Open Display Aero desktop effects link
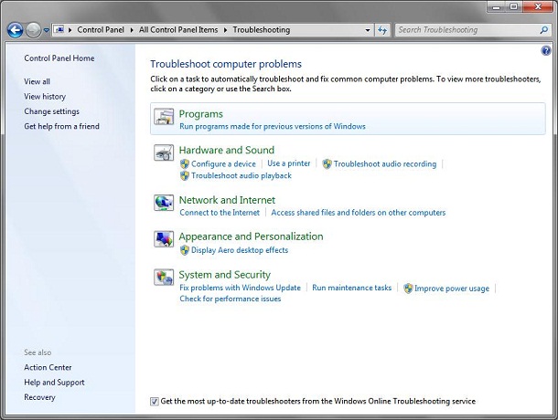Screen dimensions: 558x420 [x=240, y=250]
